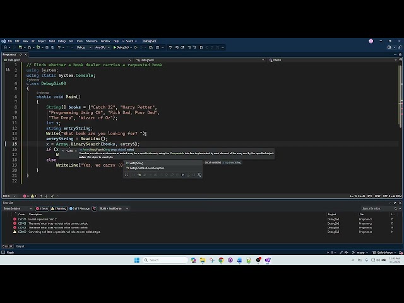The width and height of the screenshot is (404, 303).
Task: Select entryString in IntelliSense list
Action: pos(163,163)
